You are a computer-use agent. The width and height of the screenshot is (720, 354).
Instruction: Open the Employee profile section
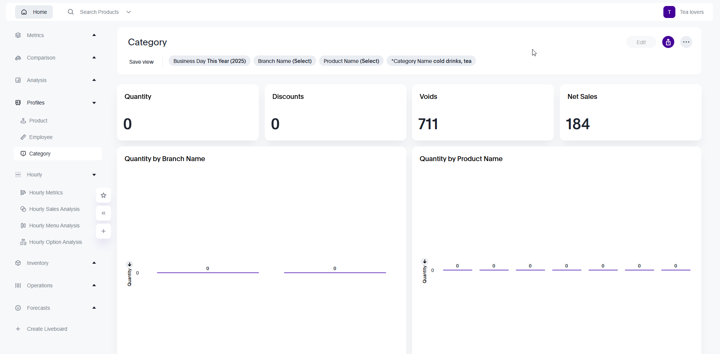tap(41, 137)
